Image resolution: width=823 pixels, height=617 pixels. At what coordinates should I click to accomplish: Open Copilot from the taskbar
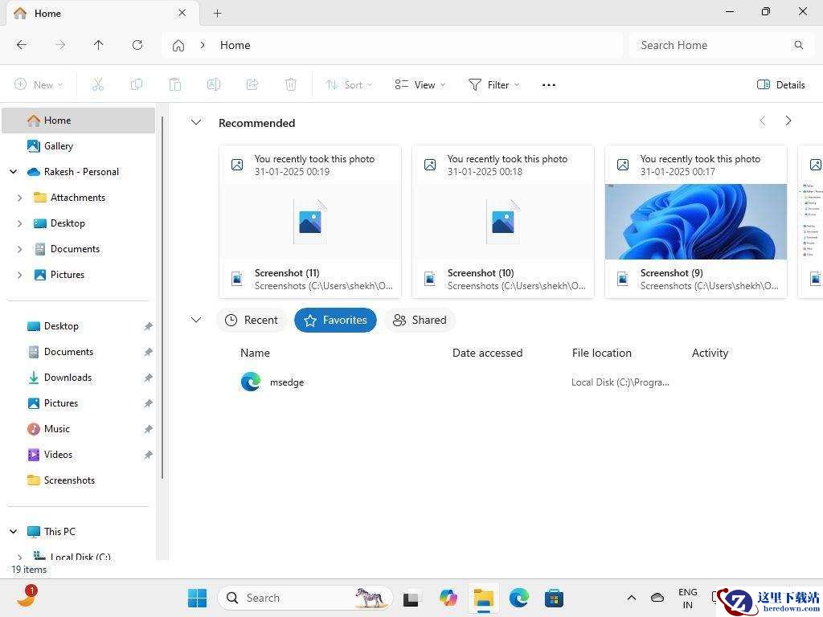(448, 598)
